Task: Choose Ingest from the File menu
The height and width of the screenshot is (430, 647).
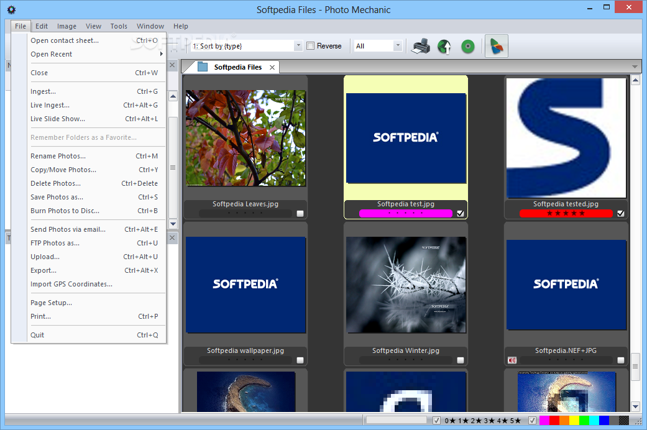Action: click(x=96, y=91)
